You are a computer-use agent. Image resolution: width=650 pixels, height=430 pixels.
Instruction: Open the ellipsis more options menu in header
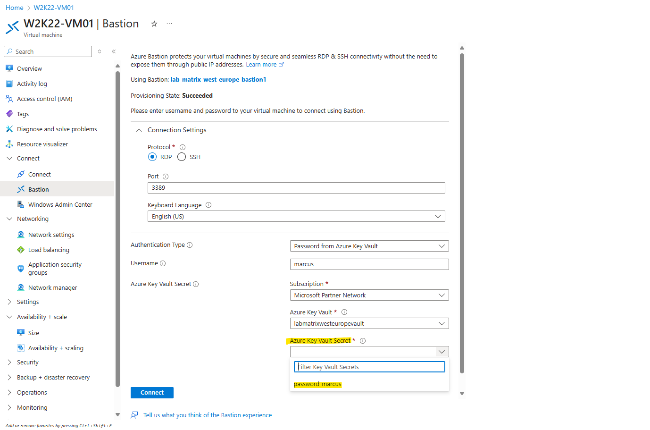pos(169,24)
